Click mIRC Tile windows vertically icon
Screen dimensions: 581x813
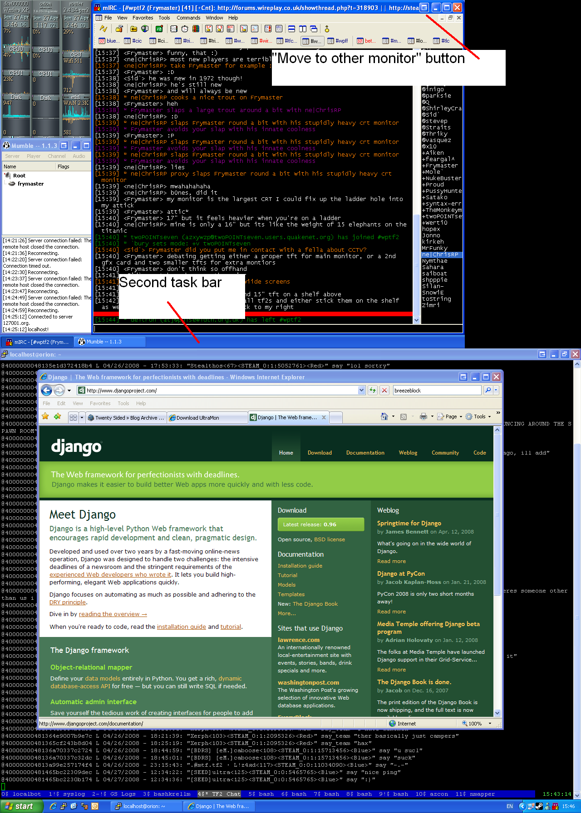pyautogui.click(x=302, y=29)
